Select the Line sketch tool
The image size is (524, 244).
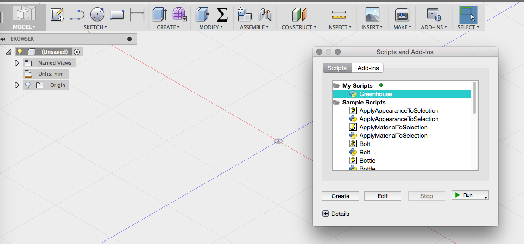[x=77, y=15]
